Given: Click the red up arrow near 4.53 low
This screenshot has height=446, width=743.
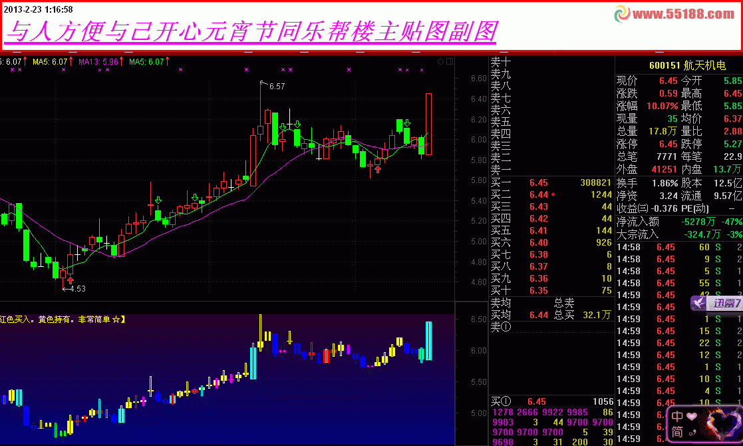Looking at the screenshot, I should coord(71,281).
